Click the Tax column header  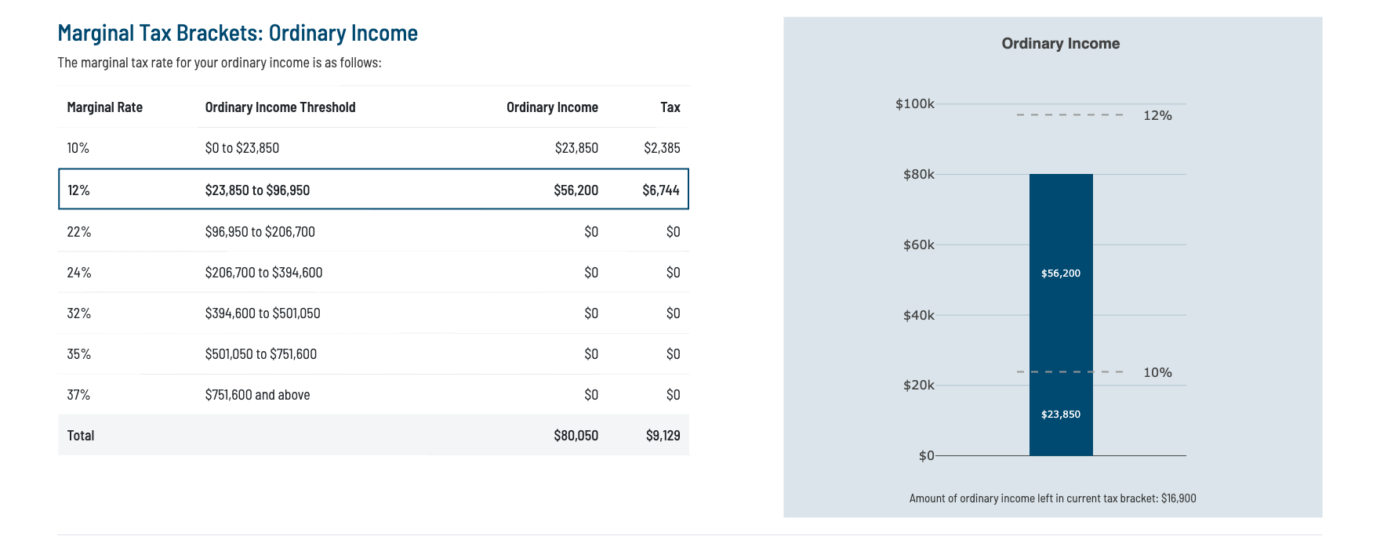(x=670, y=107)
